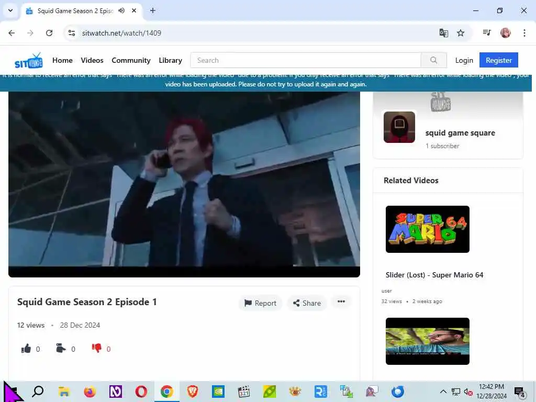Open Slider (Lost) - Super Mario 64 title
This screenshot has height=402, width=536.
tap(434, 275)
